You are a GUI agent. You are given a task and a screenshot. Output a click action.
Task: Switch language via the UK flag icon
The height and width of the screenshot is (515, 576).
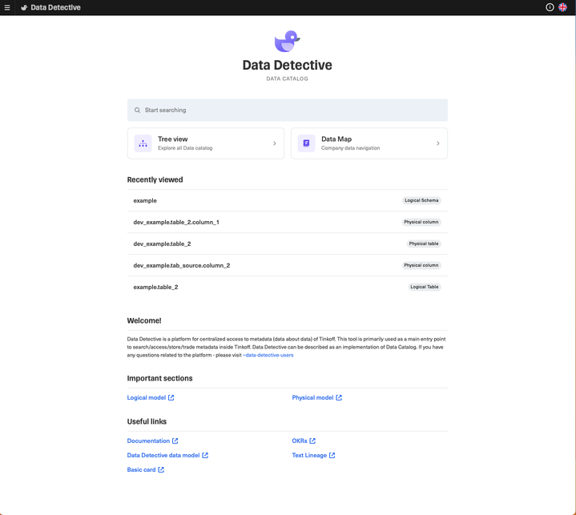click(562, 7)
